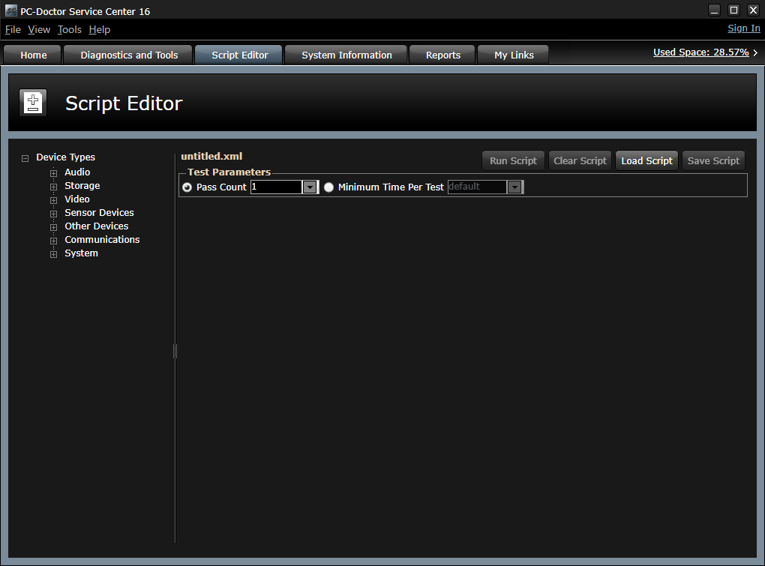765x566 pixels.
Task: Select the Communications tree item
Action: 102,240
